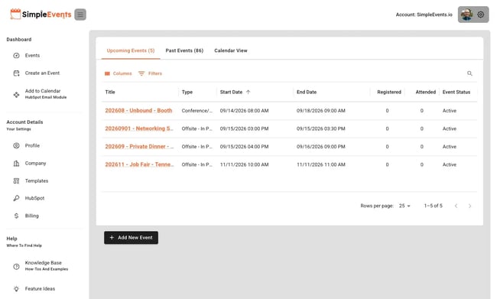The image size is (497, 299).
Task: Click the HubSpot wrench icon
Action: [x=16, y=198]
